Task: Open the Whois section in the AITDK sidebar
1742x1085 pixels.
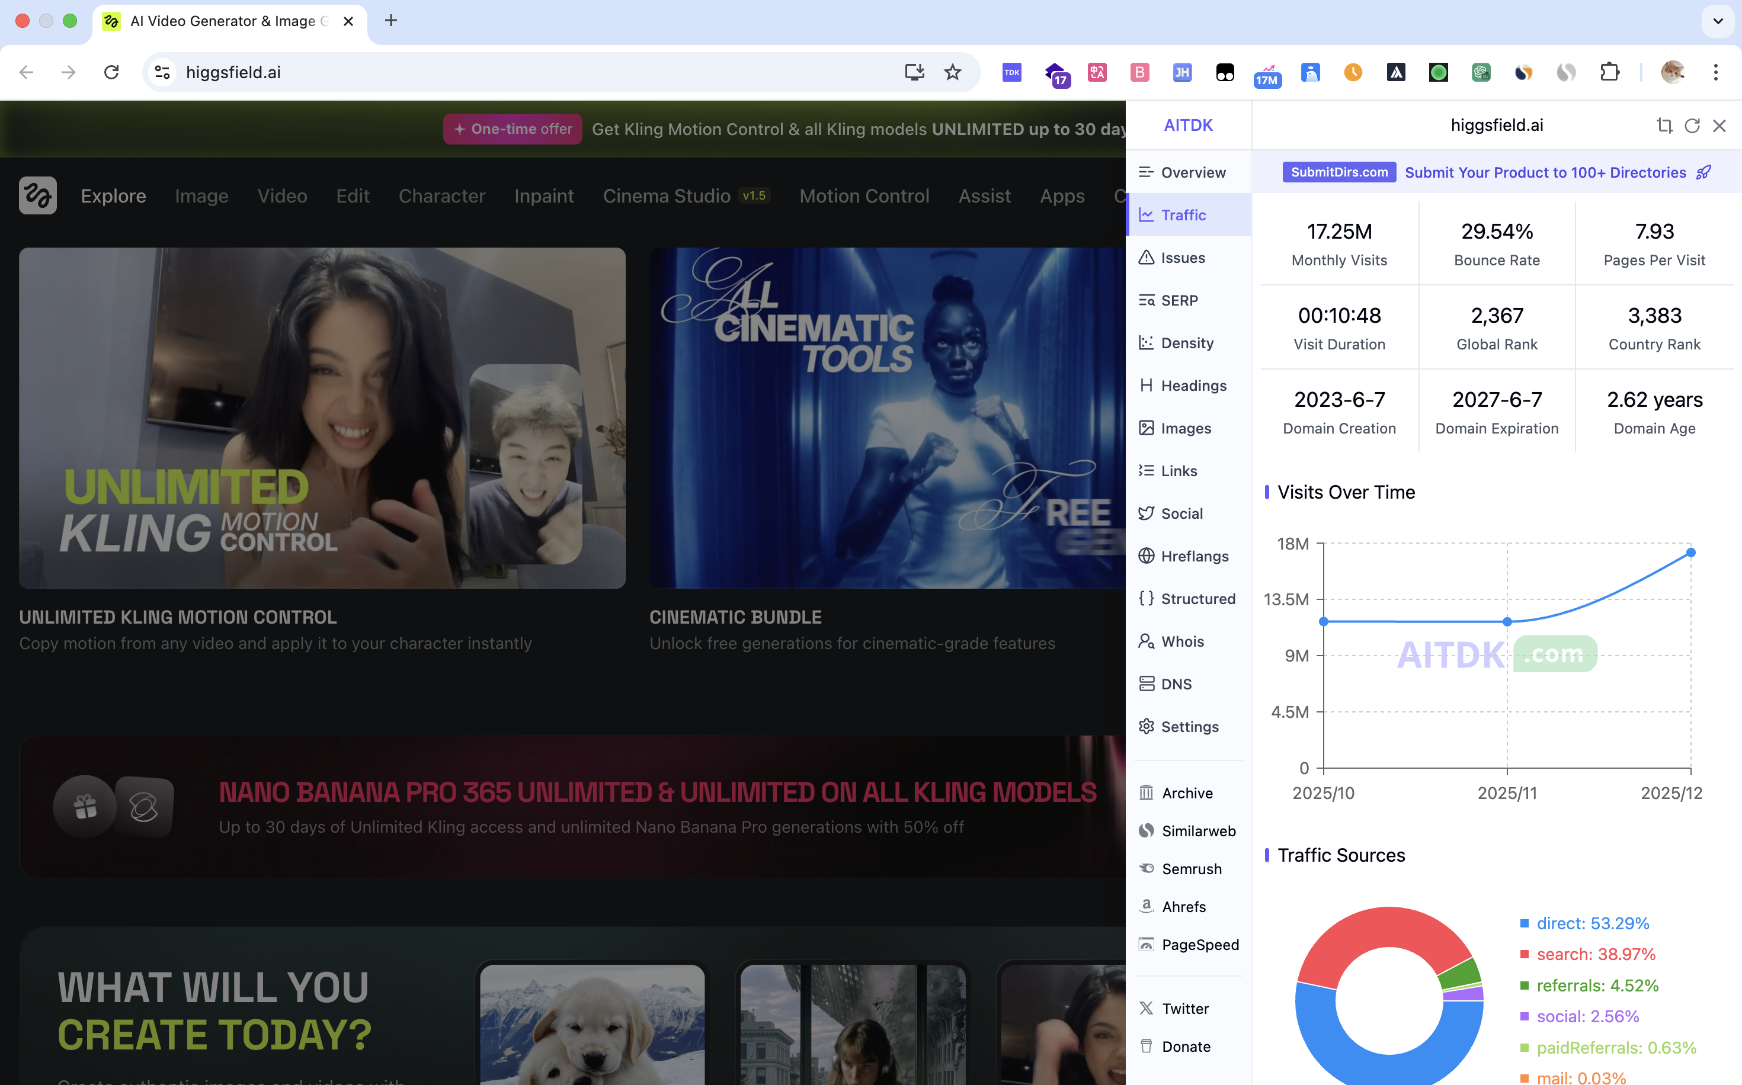Action: coord(1182,641)
